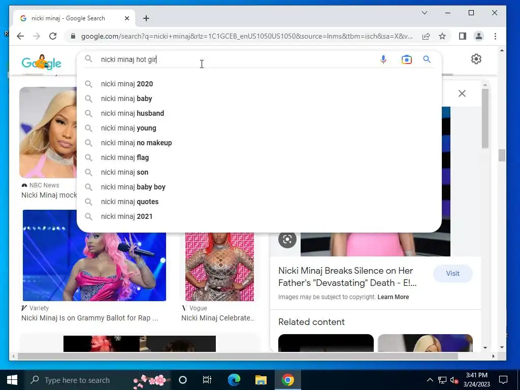Click the Google doodle logo
Screen dimensions: 520x390
coord(42,62)
